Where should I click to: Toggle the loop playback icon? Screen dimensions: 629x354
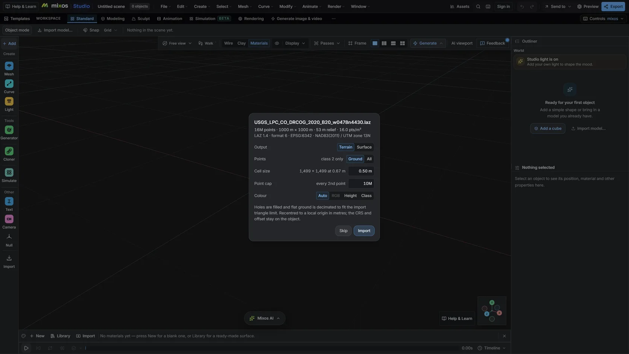(50, 348)
